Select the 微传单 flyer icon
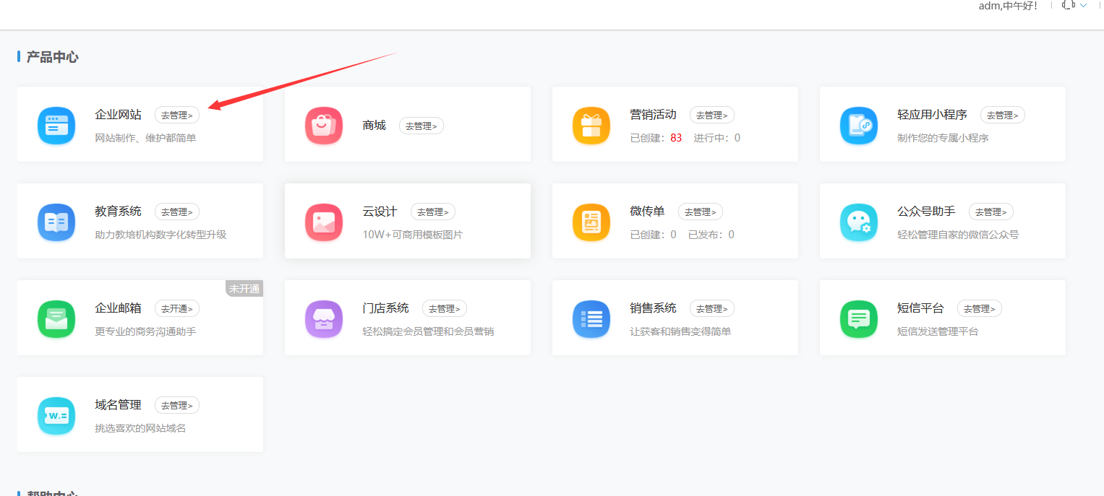This screenshot has height=496, width=1104. coord(591,222)
